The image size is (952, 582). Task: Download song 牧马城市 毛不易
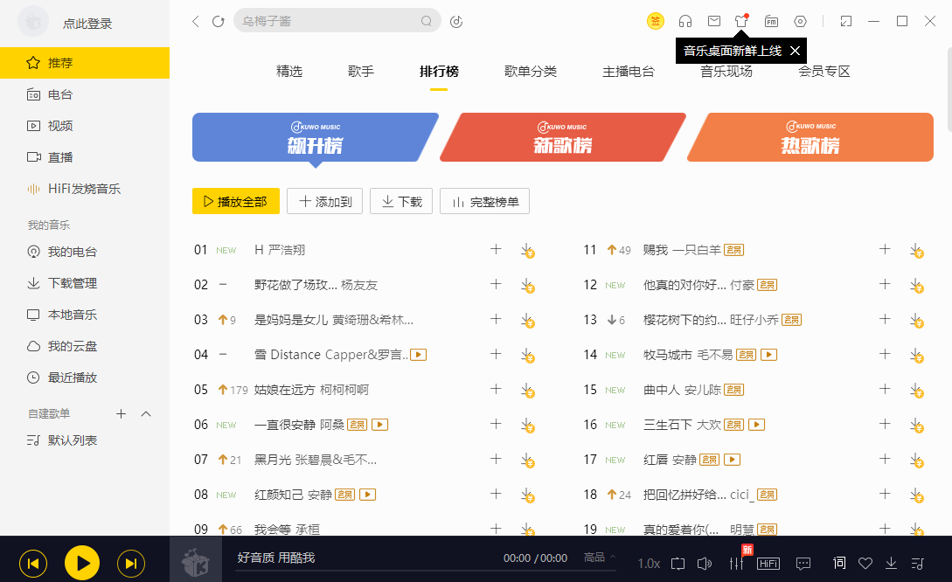point(916,355)
